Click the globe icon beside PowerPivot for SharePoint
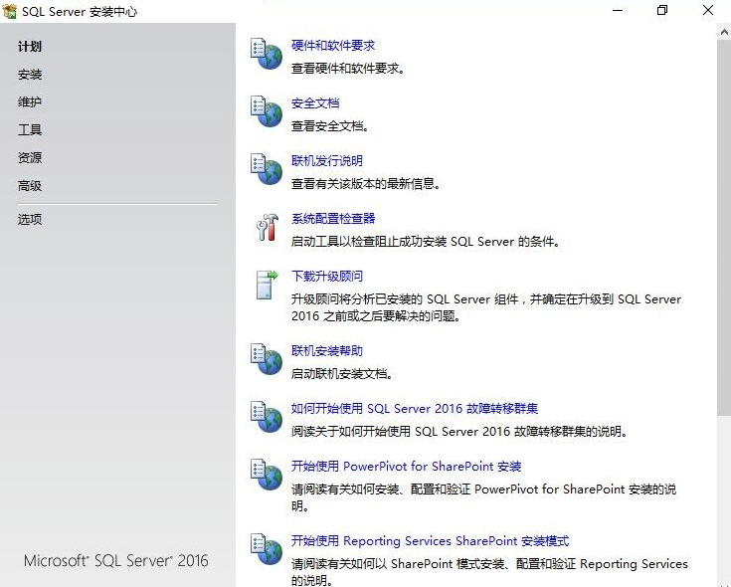Viewport: 731px width, 587px height. click(267, 475)
